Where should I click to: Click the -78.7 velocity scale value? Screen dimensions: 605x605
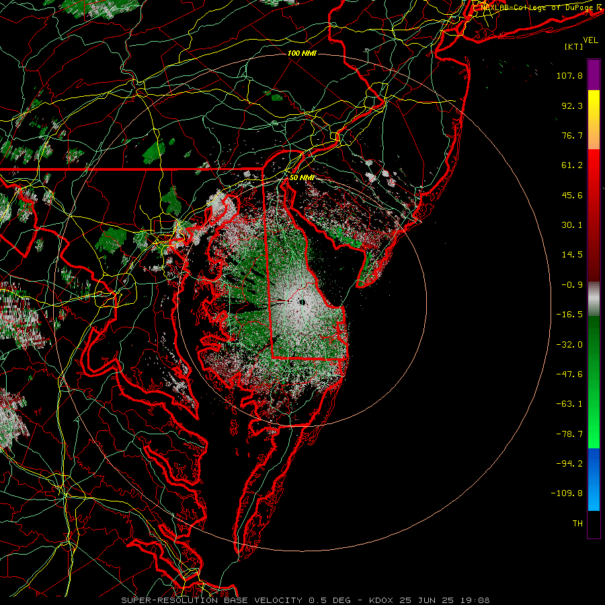point(569,434)
